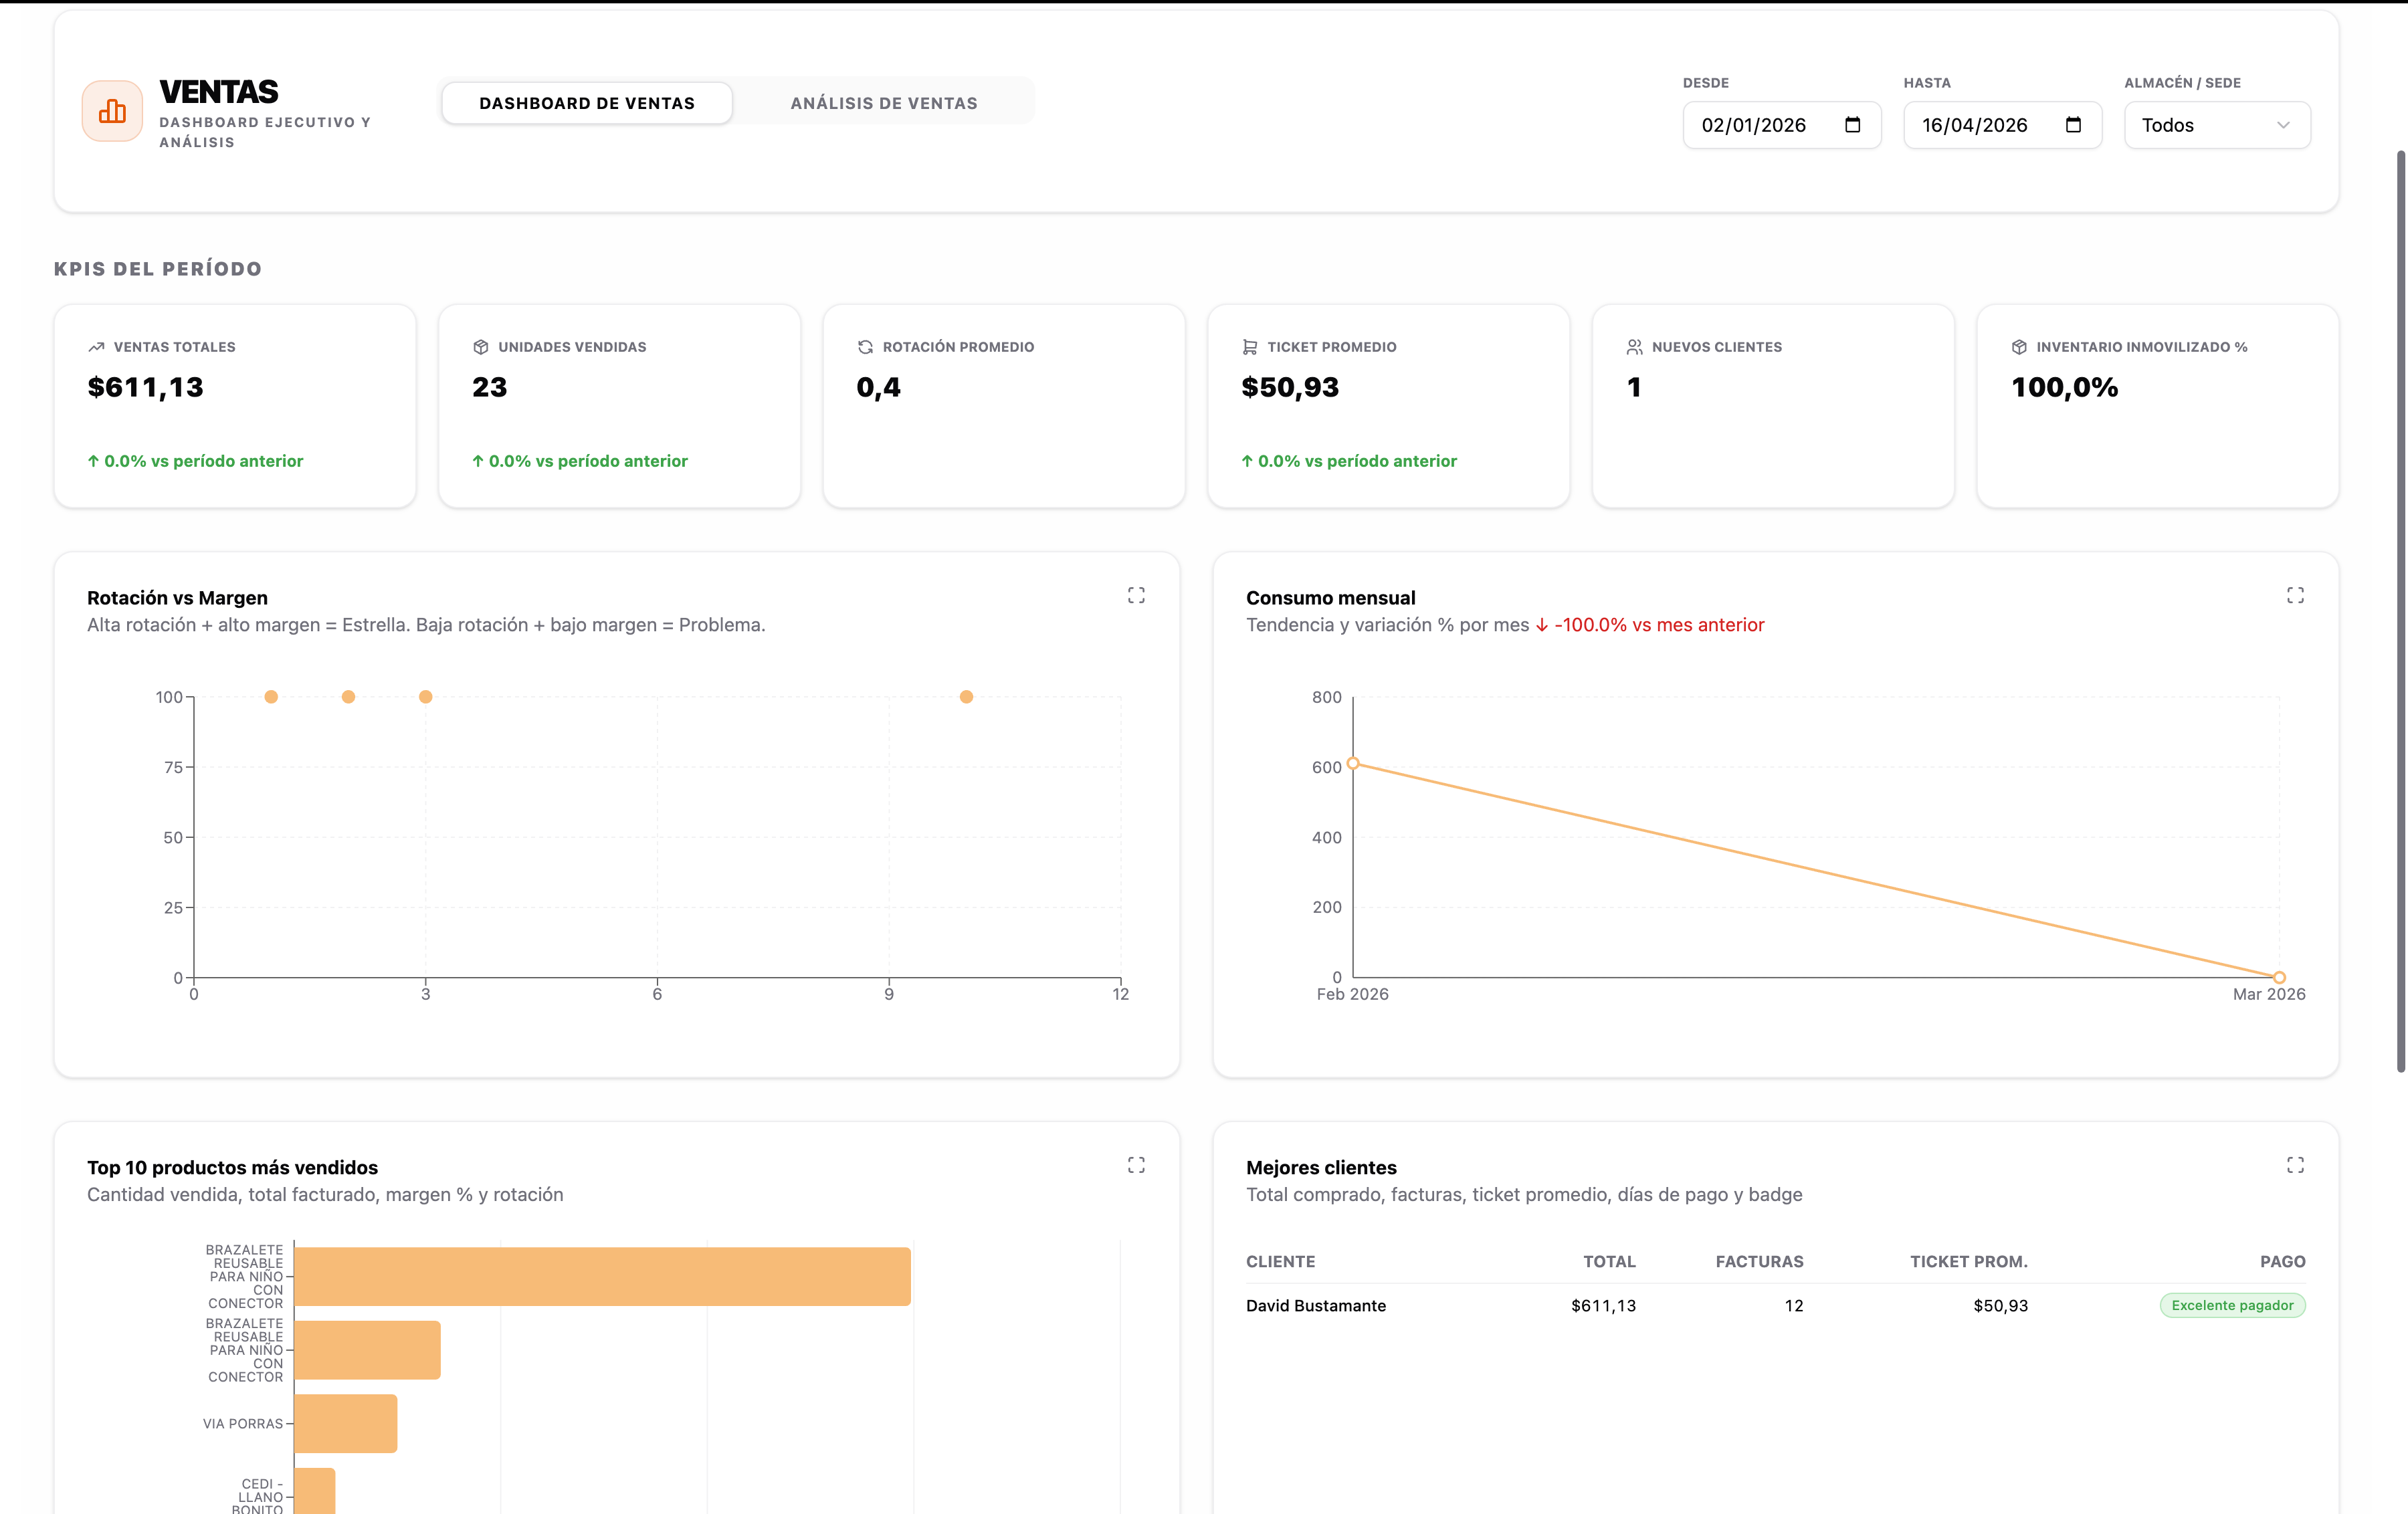Switch to the Dashboard de Ventas tab
The width and height of the screenshot is (2408, 1514).
point(587,103)
